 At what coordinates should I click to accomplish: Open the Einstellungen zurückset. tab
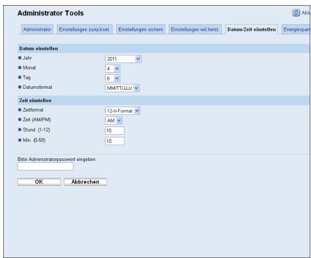[x=84, y=29]
